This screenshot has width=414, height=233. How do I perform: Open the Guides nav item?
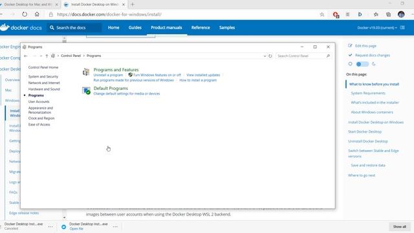pyautogui.click(x=135, y=27)
